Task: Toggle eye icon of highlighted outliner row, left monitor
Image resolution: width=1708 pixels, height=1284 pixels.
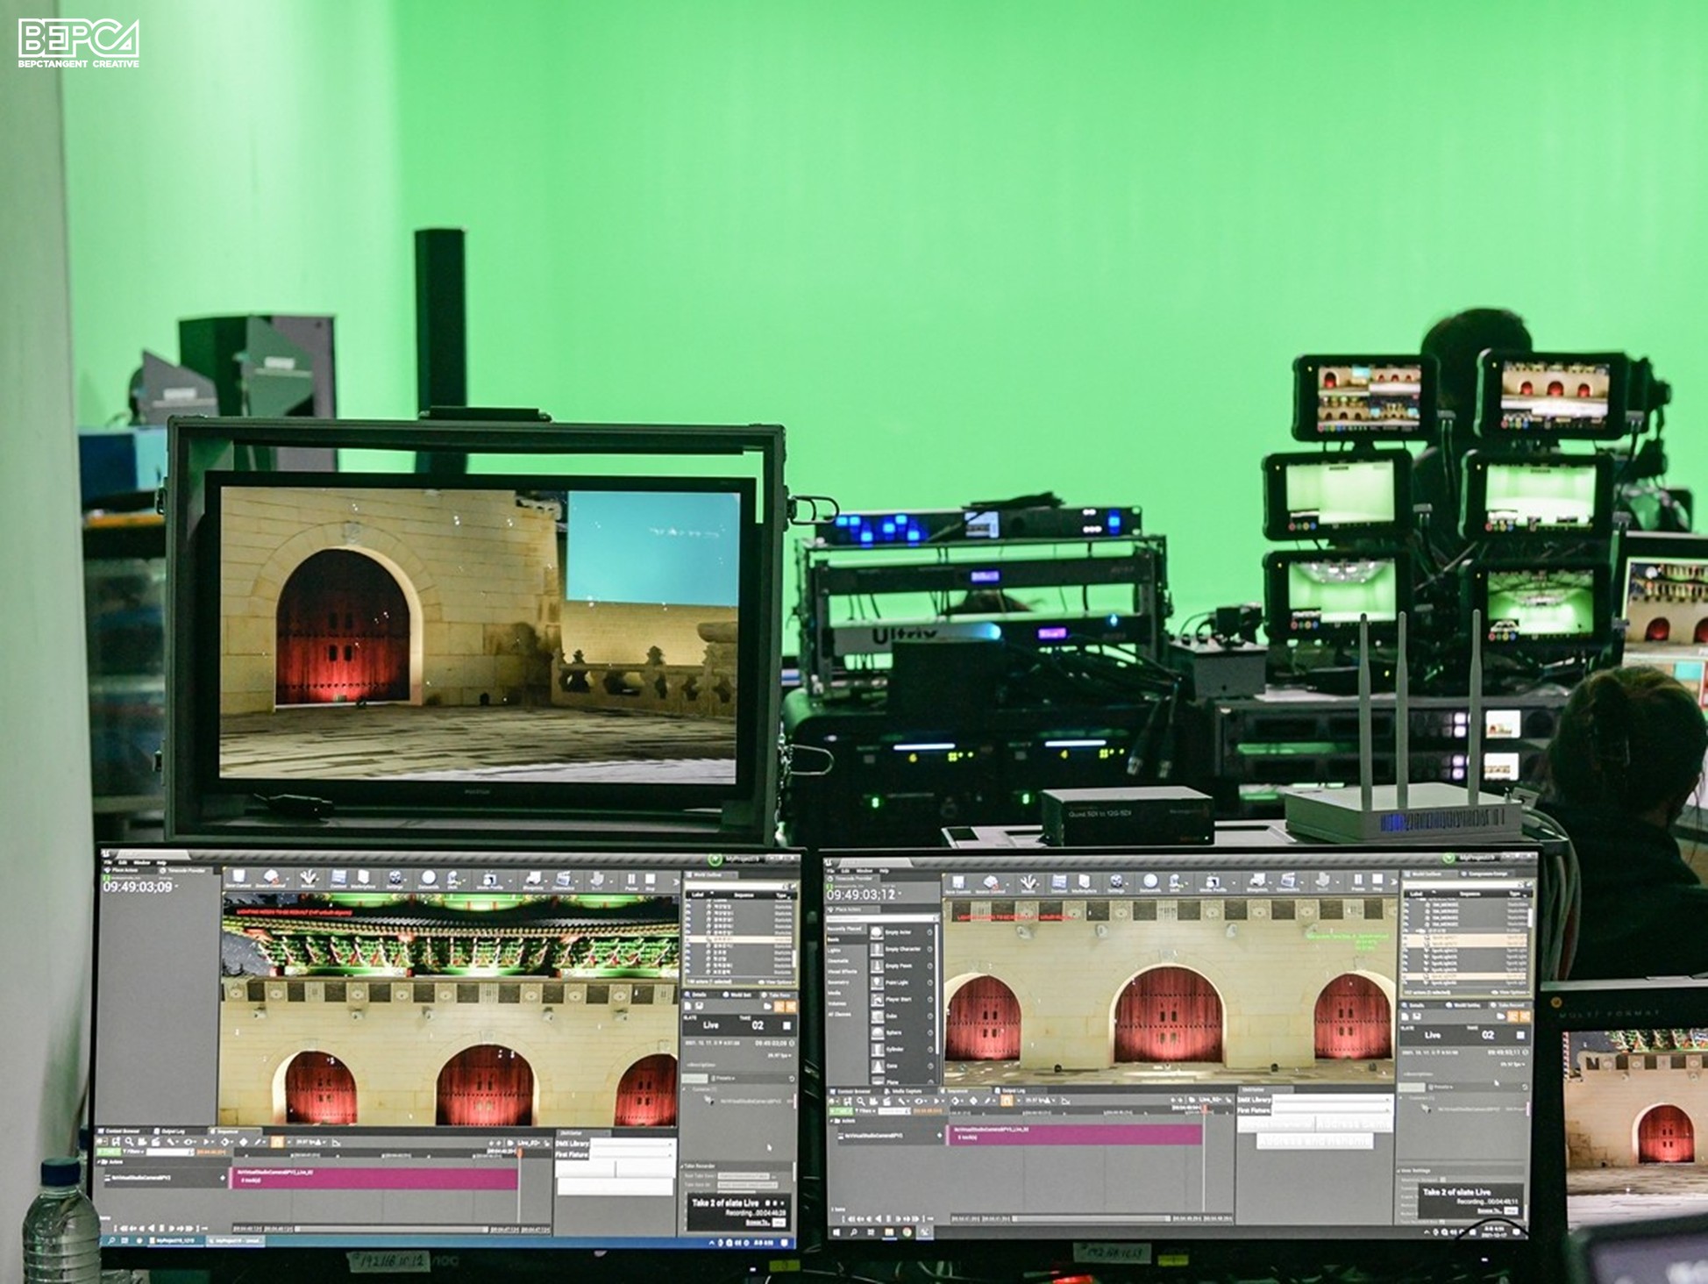Action: [687, 939]
